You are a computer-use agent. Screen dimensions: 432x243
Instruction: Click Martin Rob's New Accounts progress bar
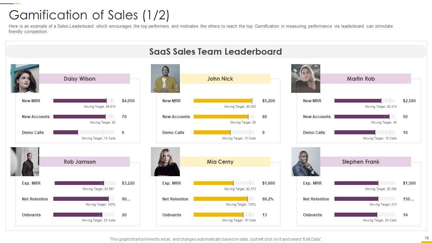pyautogui.click(x=361, y=116)
